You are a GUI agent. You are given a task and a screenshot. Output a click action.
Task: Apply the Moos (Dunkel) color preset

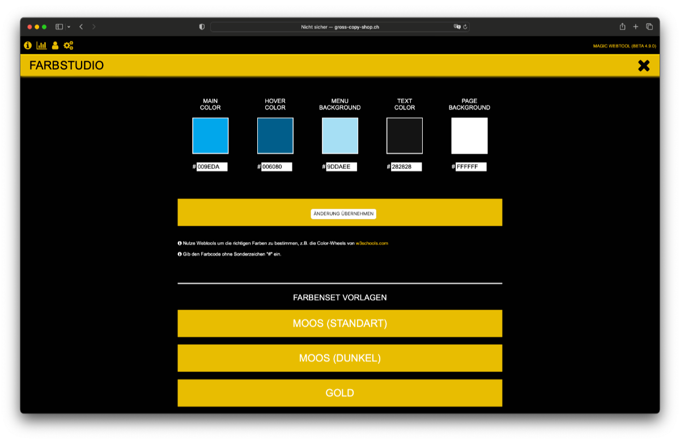point(339,358)
